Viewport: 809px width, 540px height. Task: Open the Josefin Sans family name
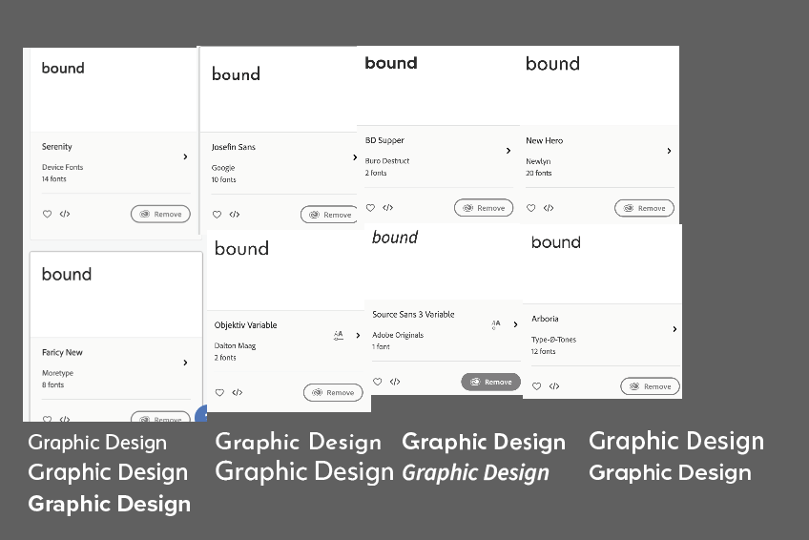click(233, 147)
